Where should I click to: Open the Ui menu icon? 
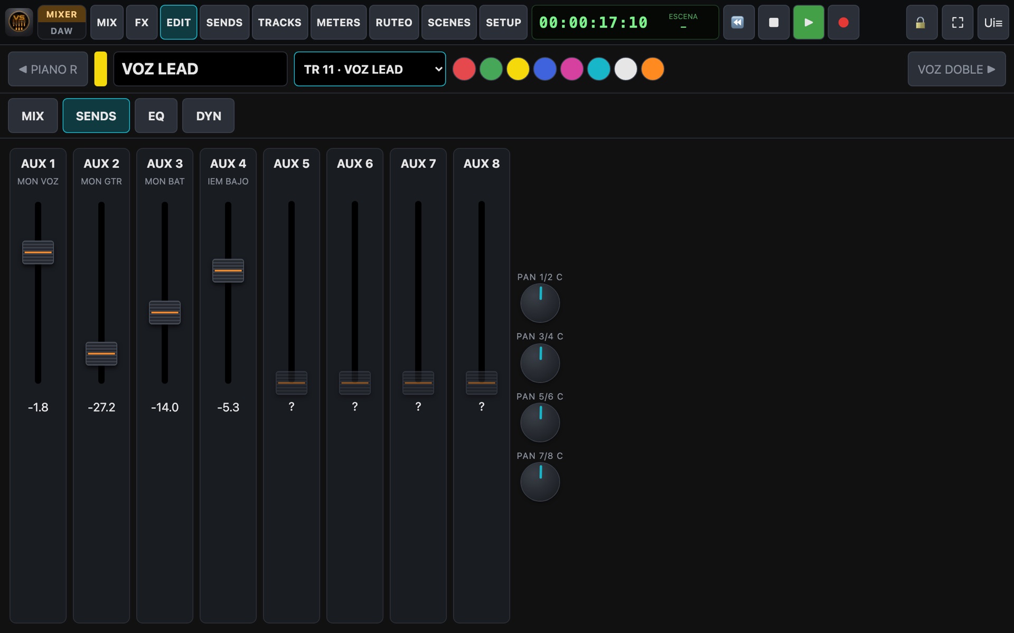click(x=993, y=22)
